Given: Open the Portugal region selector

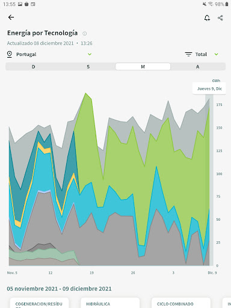Looking at the screenshot, I should point(49,54).
